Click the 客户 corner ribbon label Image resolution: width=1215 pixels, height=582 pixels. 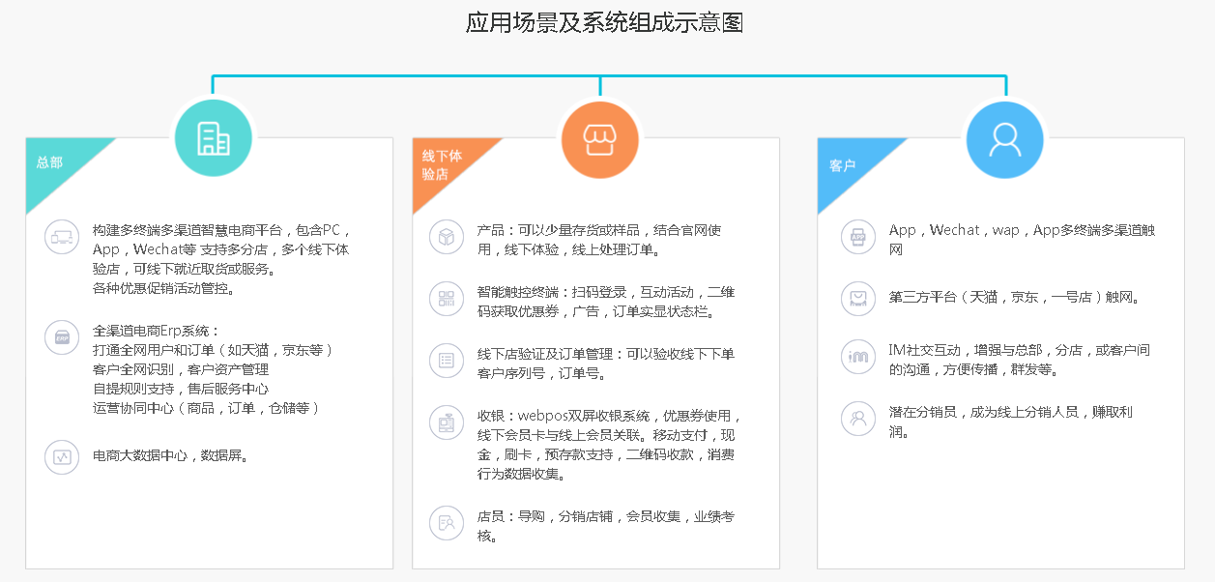(842, 165)
